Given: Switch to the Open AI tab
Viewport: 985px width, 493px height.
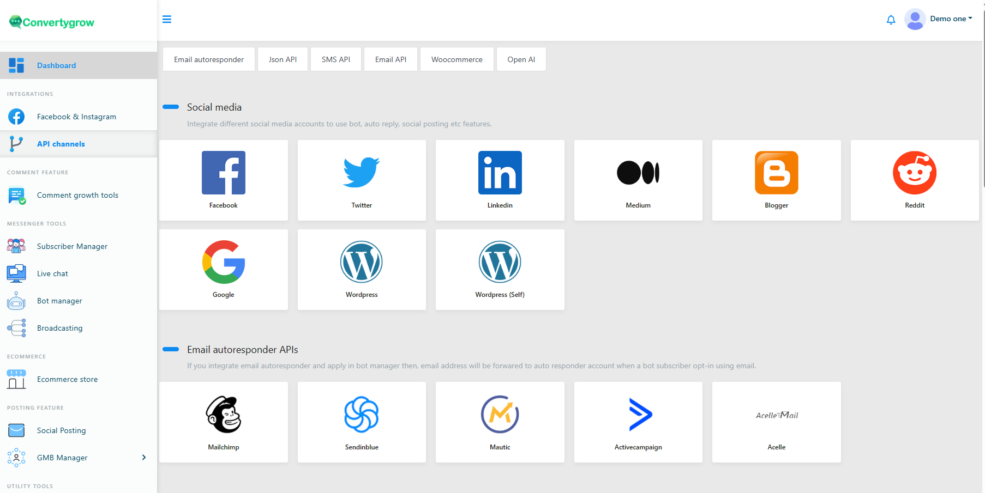Looking at the screenshot, I should [521, 59].
